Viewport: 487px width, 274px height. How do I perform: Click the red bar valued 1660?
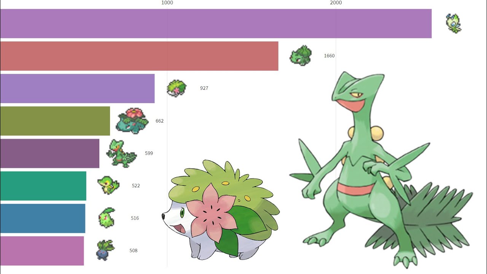pyautogui.click(x=139, y=56)
